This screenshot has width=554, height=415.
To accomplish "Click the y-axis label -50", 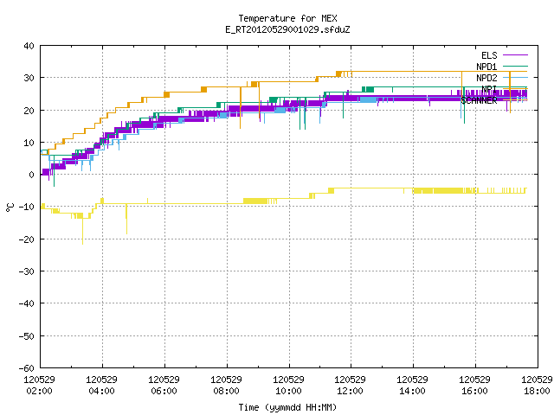I will (x=27, y=336).
